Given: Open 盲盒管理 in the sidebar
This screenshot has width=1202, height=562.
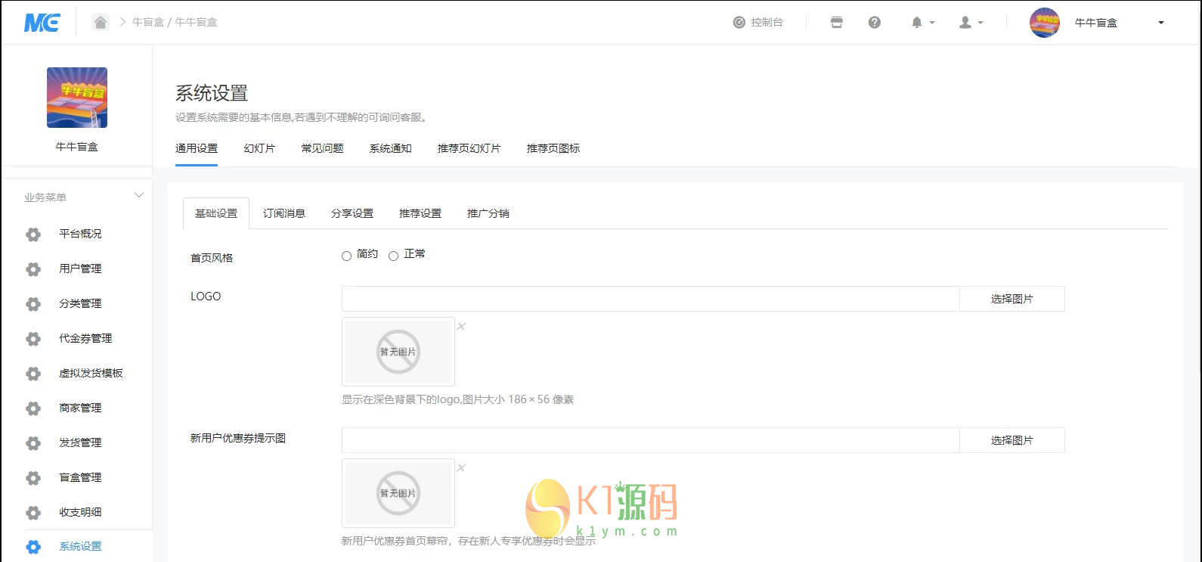Looking at the screenshot, I should point(80,477).
